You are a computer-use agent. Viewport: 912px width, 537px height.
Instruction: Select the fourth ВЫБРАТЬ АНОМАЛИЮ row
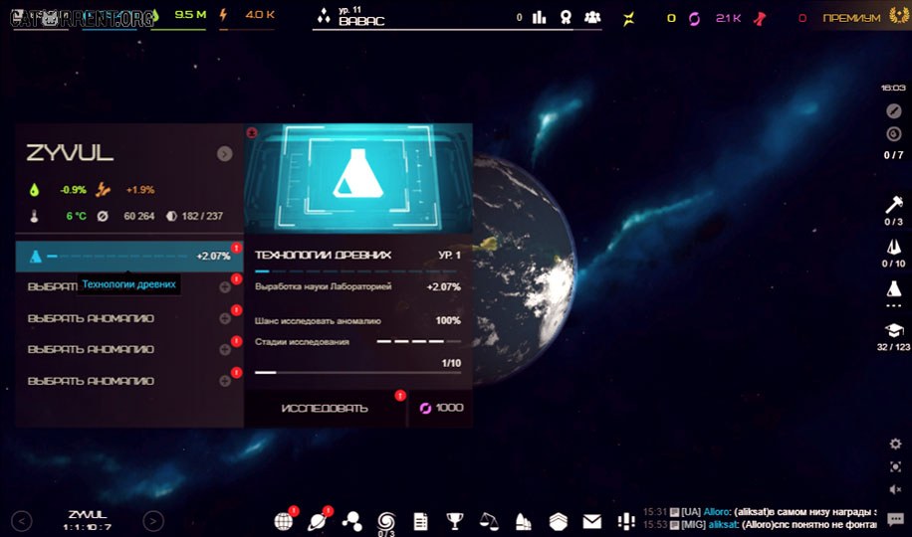pyautogui.click(x=129, y=381)
